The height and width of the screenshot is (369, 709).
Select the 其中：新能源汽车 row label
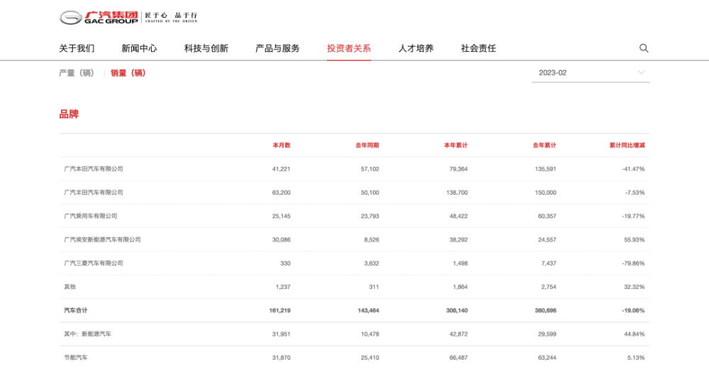[88, 334]
